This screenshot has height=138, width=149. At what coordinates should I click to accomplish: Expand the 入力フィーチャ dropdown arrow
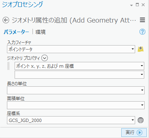[133, 49]
